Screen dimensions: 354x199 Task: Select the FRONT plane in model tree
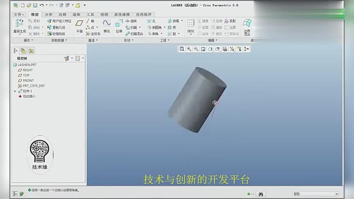tap(28, 81)
